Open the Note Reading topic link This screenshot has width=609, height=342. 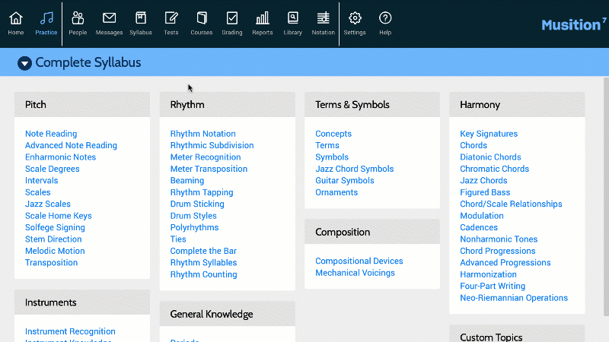pos(51,134)
